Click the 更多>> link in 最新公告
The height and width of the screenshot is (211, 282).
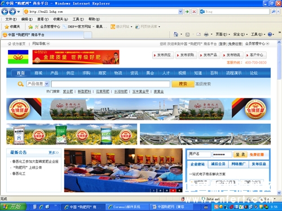[54, 152]
